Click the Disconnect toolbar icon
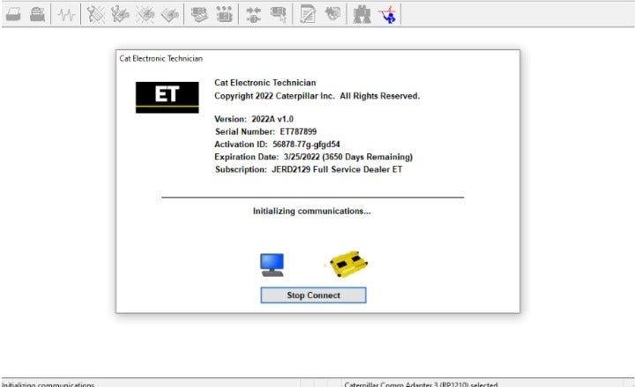Viewport: 635px width, 387px height. [278, 15]
